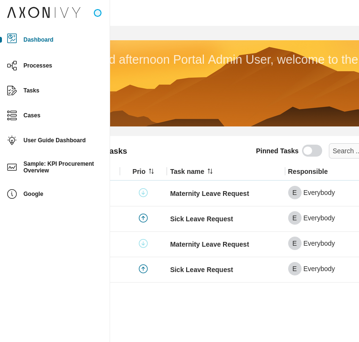The height and width of the screenshot is (342, 359).
Task: Enable the Pinned Tasks switch
Action: [x=312, y=151]
